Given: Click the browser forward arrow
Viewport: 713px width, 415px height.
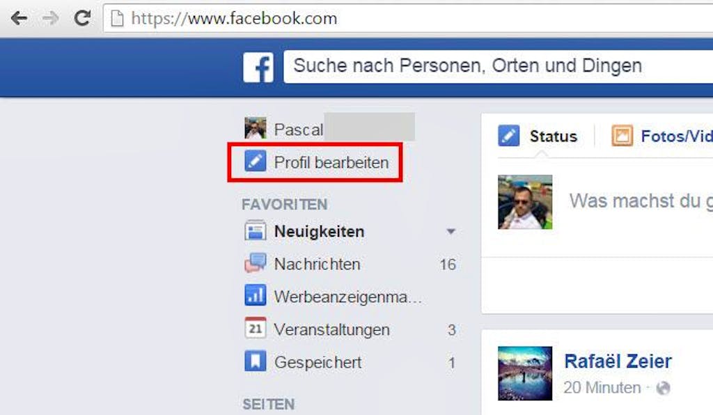Looking at the screenshot, I should (51, 19).
